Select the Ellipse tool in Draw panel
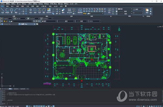The width and height of the screenshot is (163, 107). pos(20,9)
